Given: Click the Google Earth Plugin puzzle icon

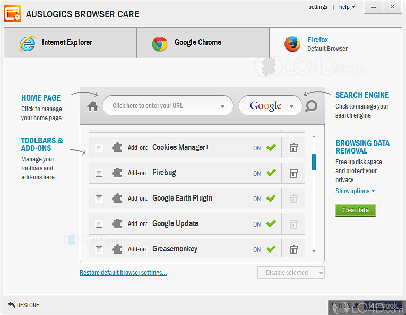Looking at the screenshot, I should click(x=117, y=199).
